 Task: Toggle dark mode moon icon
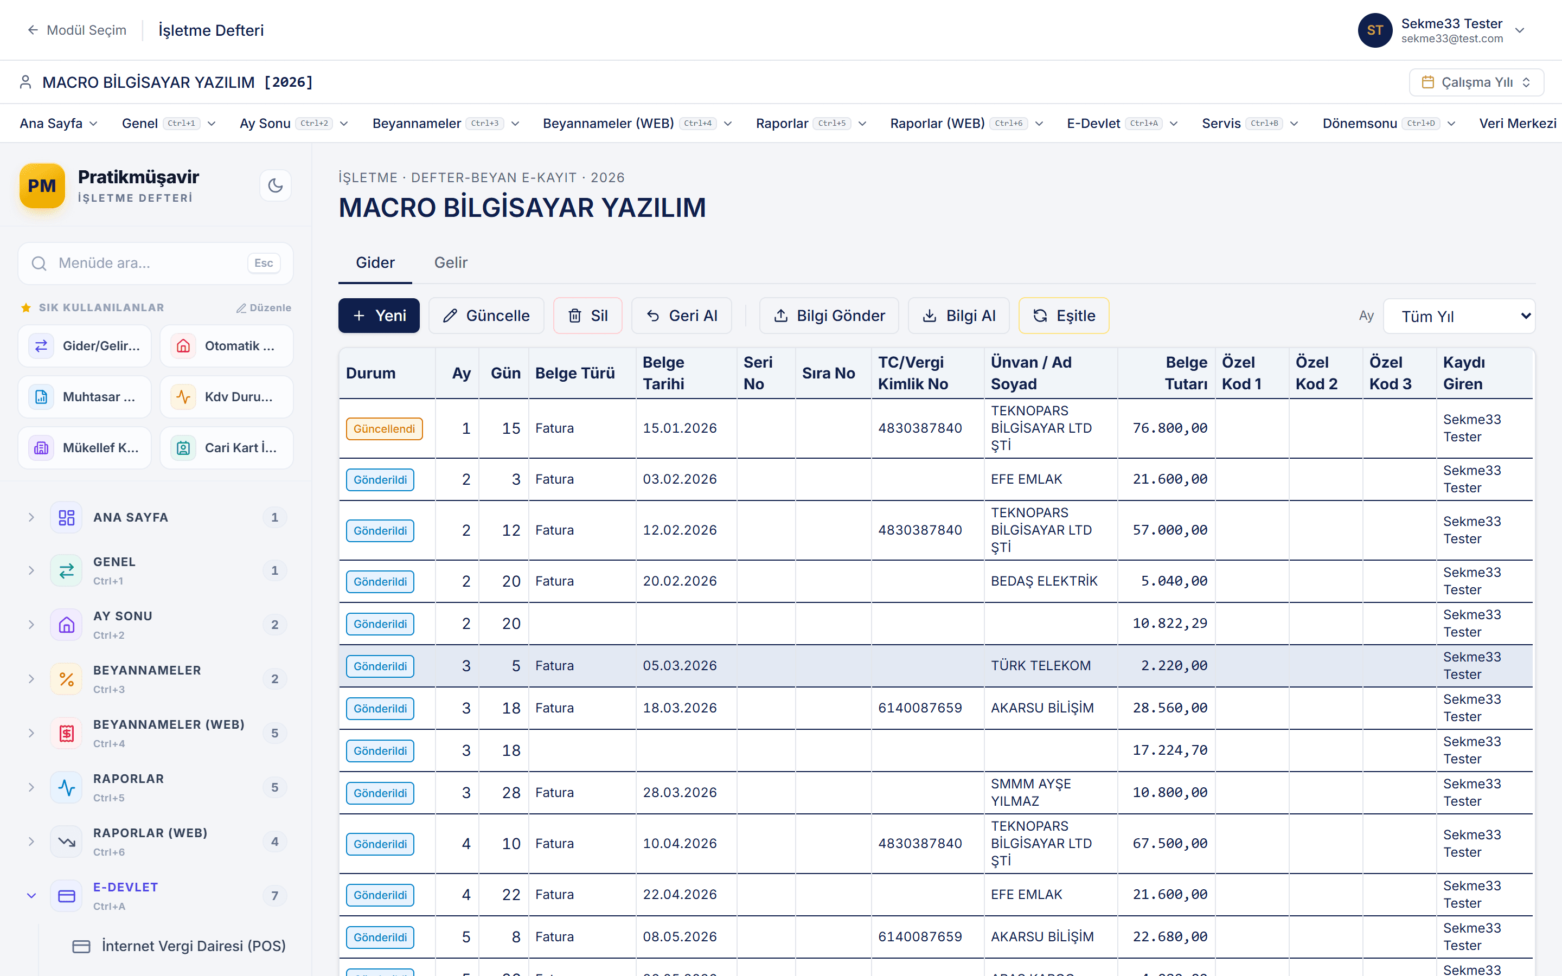(x=276, y=186)
